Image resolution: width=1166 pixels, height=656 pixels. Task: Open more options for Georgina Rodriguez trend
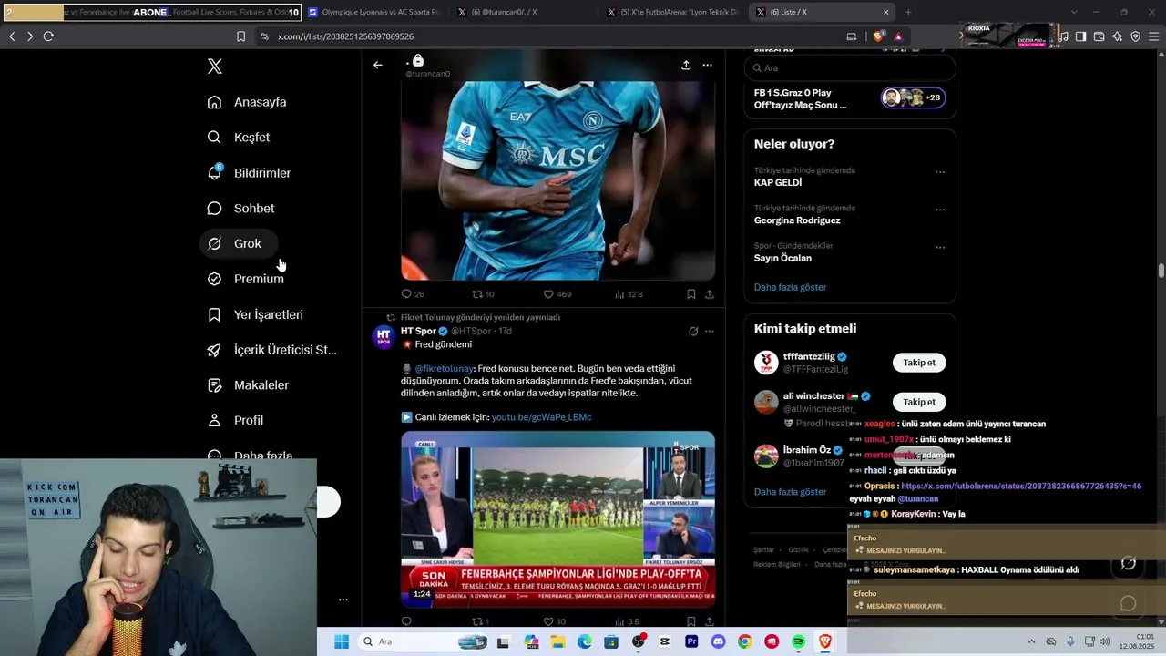pyautogui.click(x=940, y=210)
